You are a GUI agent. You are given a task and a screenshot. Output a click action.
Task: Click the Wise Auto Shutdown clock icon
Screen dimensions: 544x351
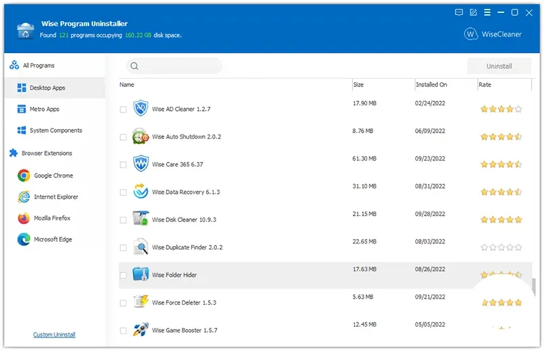click(141, 136)
